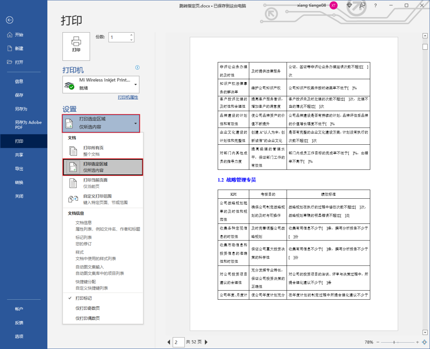Click the user account avatar XT
The image size is (430, 349).
click(334, 6)
